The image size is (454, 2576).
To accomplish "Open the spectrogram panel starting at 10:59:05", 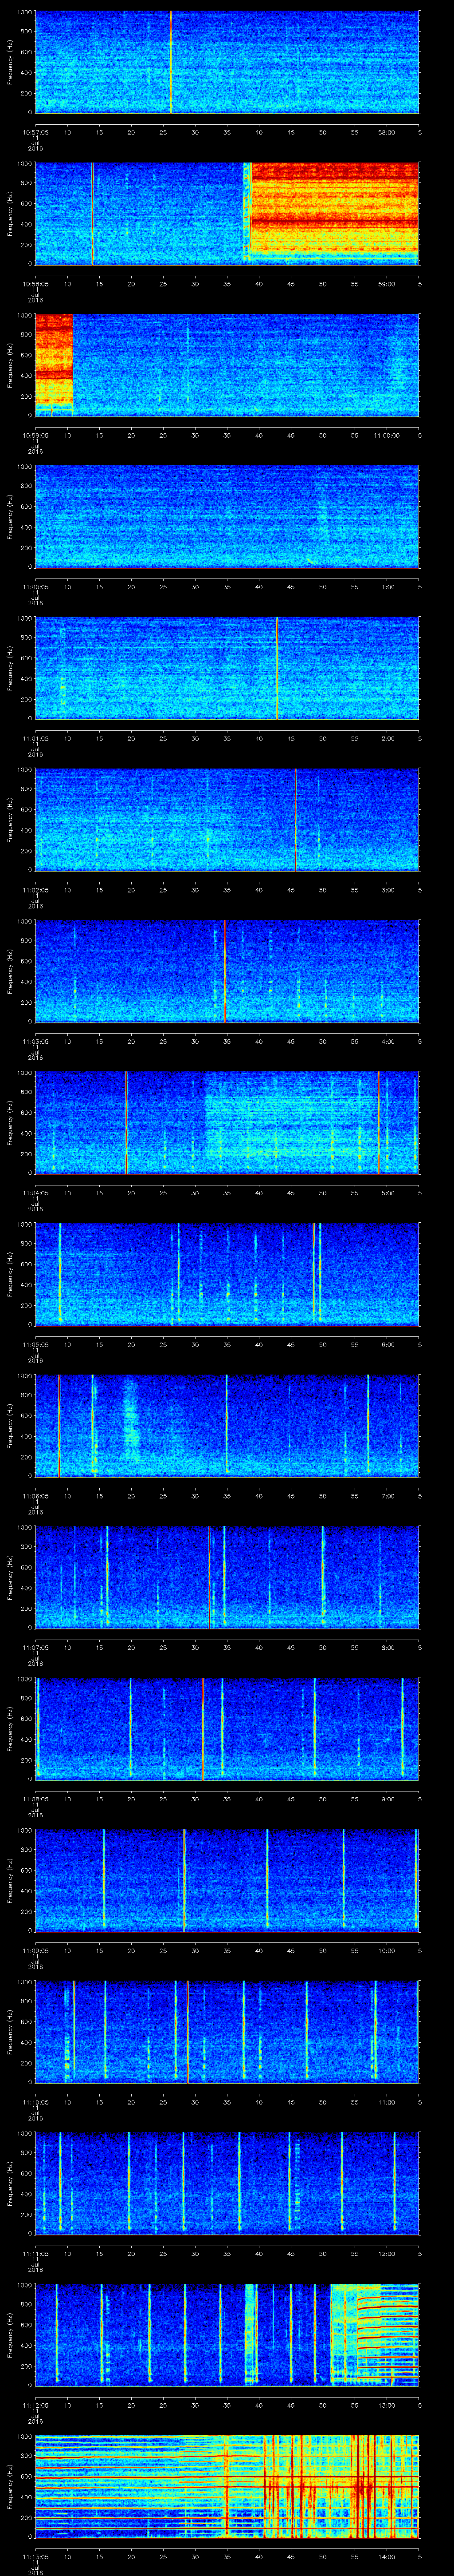I will (227, 365).
